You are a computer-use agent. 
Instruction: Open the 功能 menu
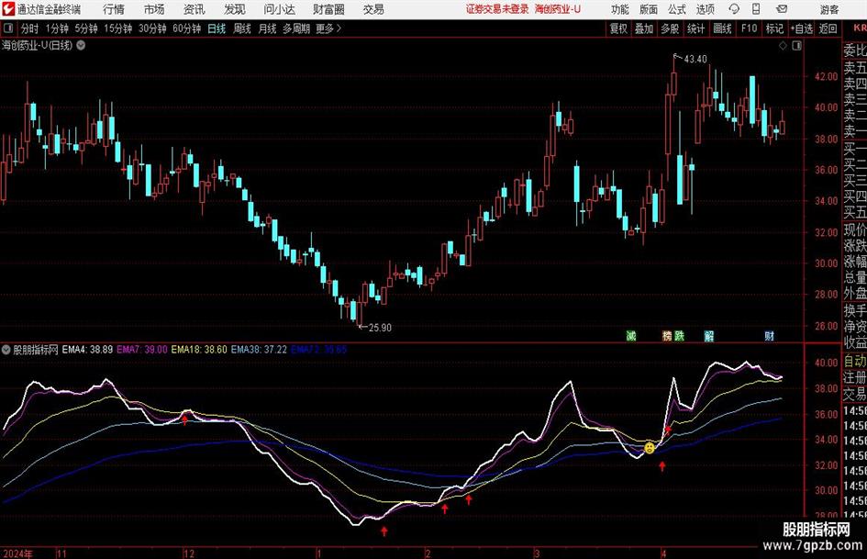[620, 9]
